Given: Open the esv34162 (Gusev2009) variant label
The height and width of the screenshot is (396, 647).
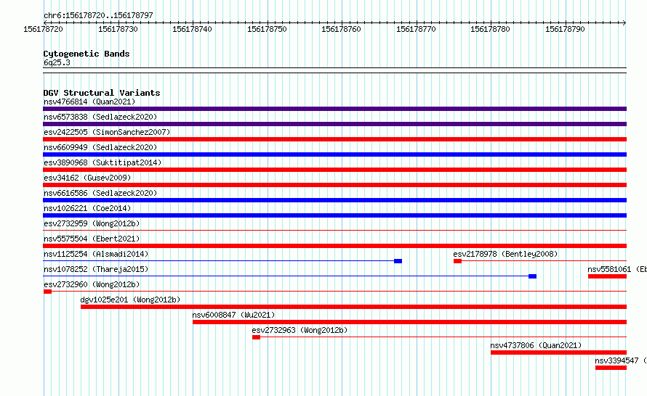Looking at the screenshot, I should [x=87, y=178].
